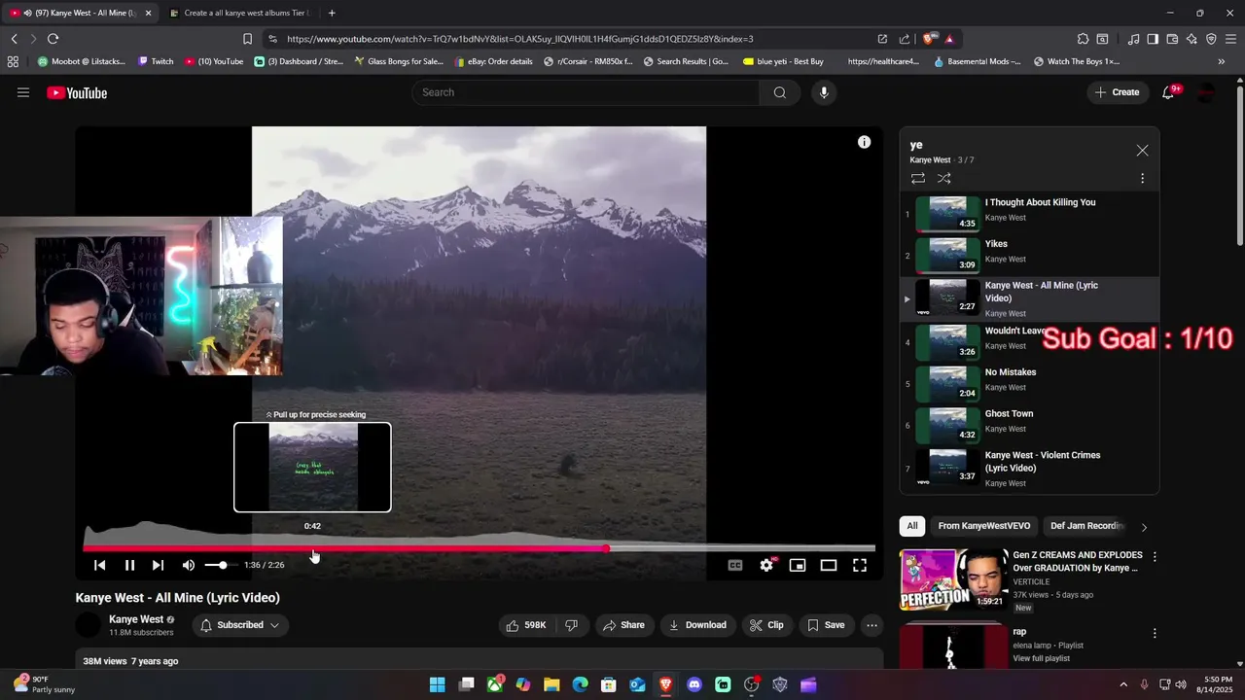
Task: Enter full screen mode
Action: point(860,565)
